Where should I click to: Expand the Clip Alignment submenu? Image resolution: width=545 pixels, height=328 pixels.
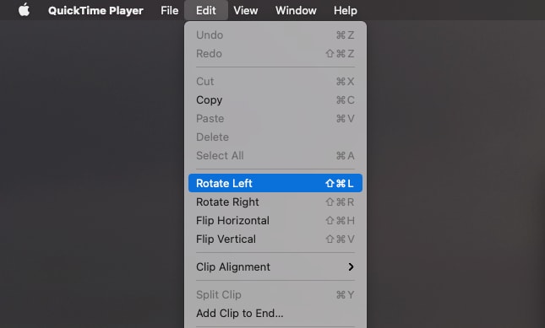(275, 266)
